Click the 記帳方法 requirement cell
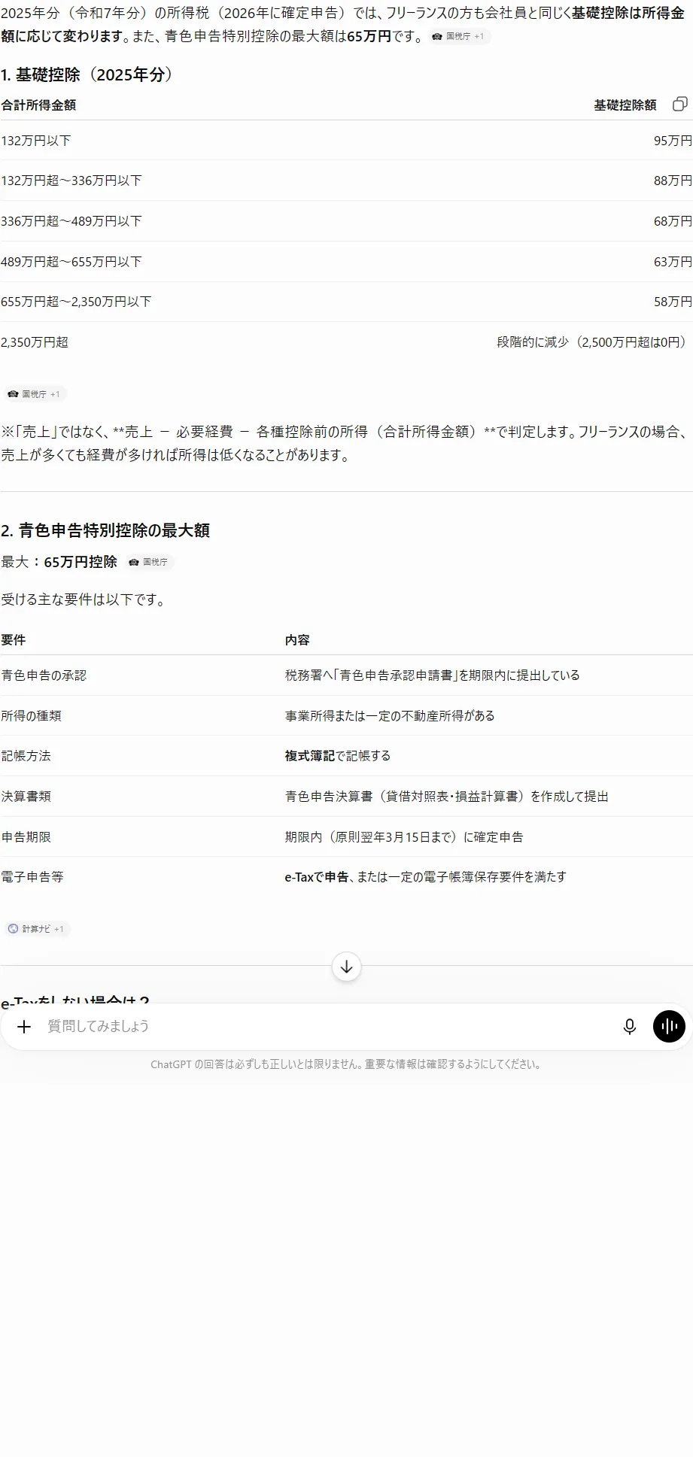This screenshot has width=693, height=1457. (26, 756)
